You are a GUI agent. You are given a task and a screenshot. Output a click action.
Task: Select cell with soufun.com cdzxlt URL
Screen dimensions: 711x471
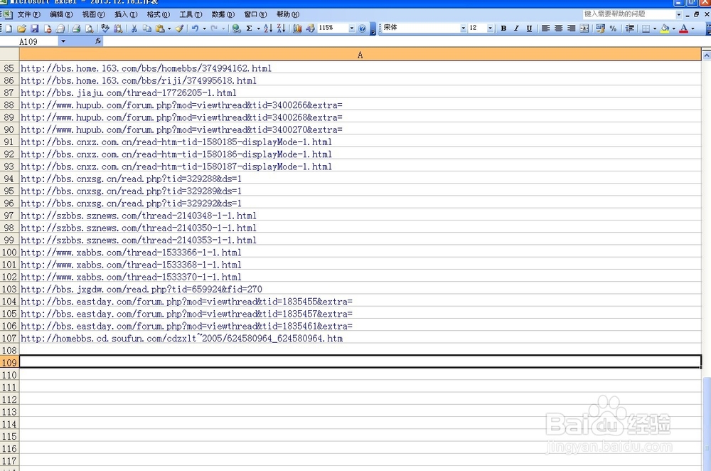click(360, 337)
